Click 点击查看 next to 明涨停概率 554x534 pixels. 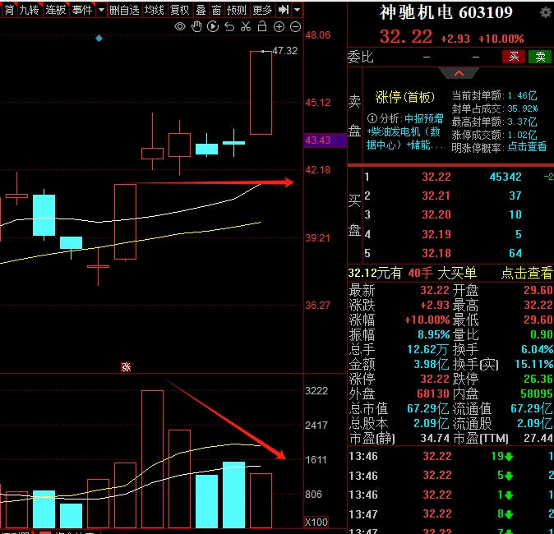(x=527, y=146)
